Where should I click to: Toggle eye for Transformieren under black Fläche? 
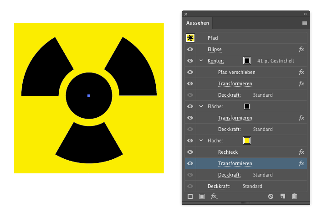point(190,118)
